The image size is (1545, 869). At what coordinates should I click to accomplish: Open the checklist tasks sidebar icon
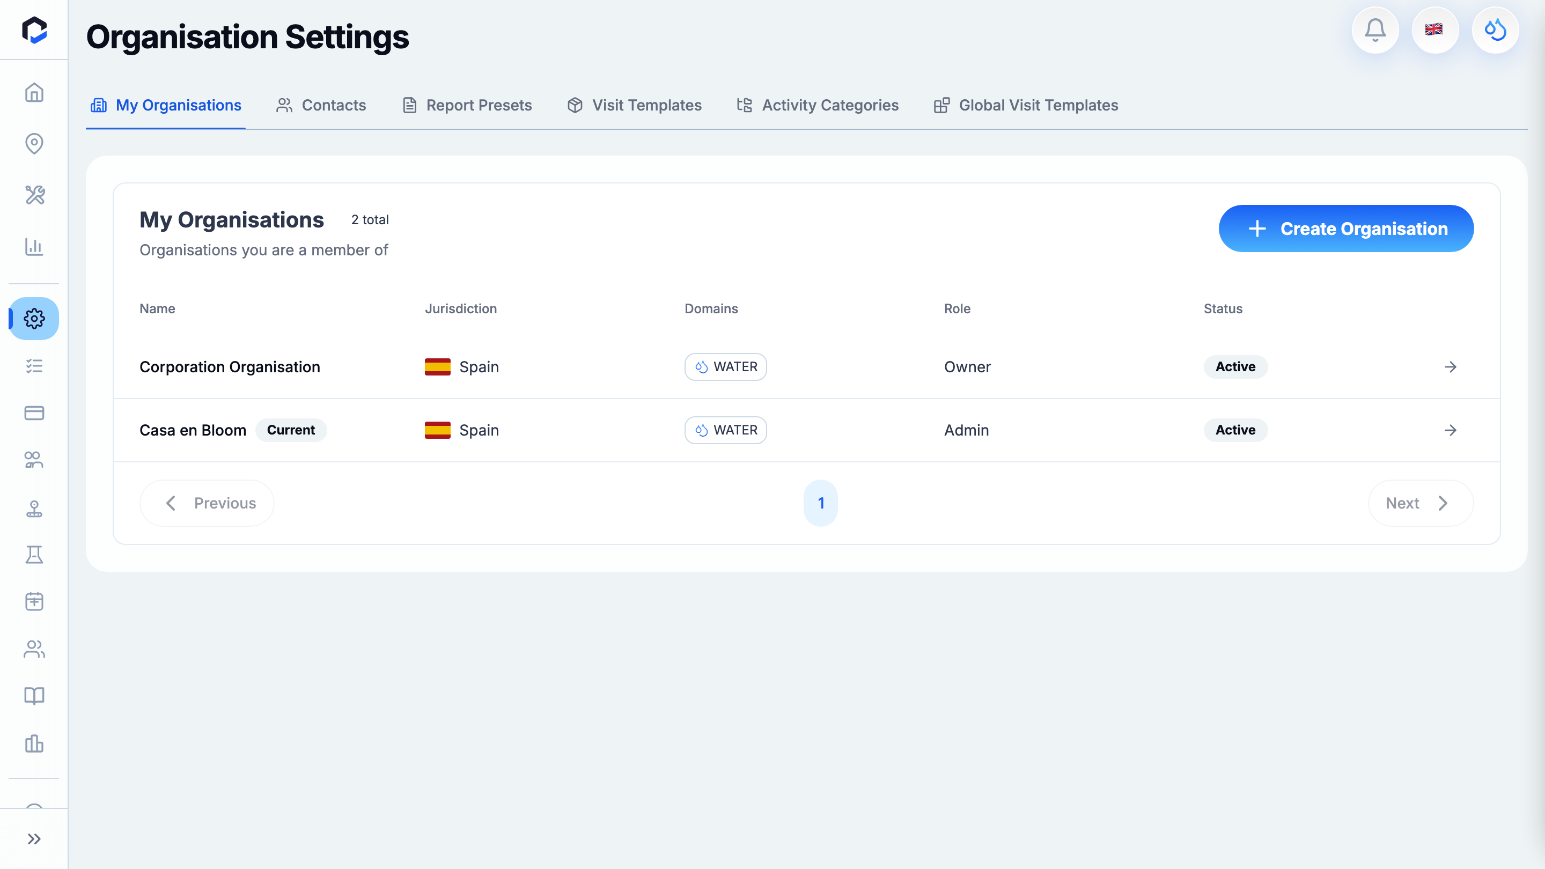pyautogui.click(x=34, y=366)
